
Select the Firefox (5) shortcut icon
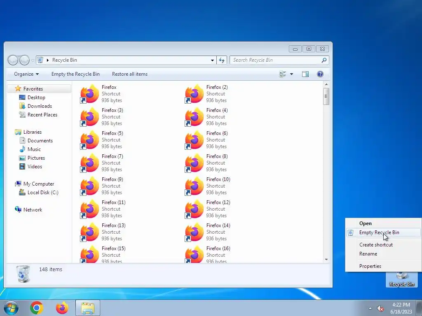click(89, 140)
